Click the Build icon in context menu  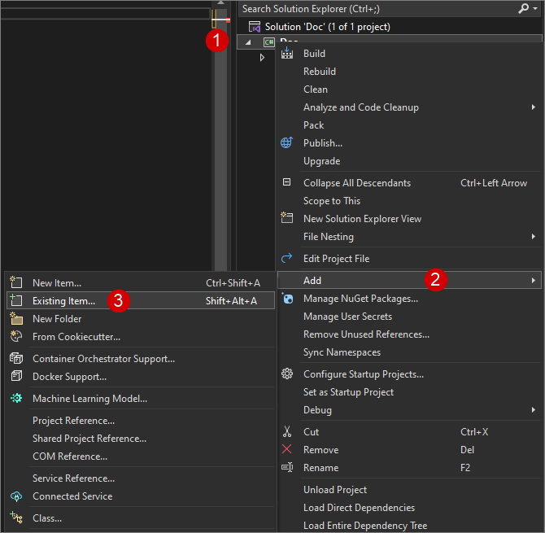click(286, 54)
